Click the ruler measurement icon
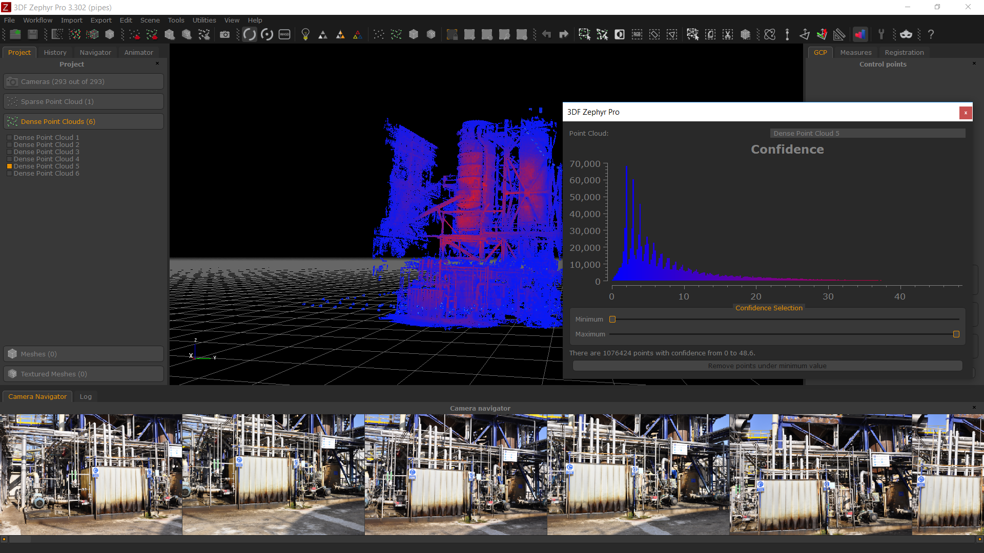 [839, 34]
